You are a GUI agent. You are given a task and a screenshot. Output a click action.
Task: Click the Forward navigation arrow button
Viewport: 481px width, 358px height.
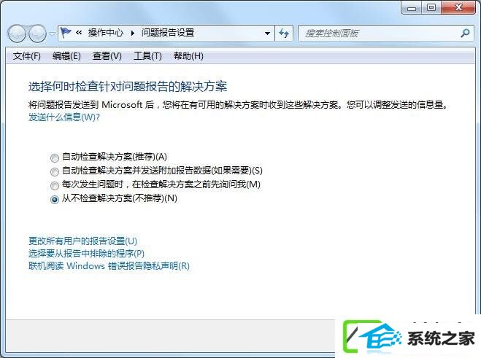37,34
